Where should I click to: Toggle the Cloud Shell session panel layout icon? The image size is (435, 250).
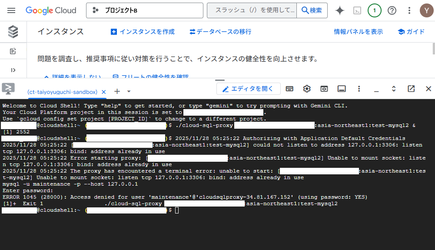(342, 89)
